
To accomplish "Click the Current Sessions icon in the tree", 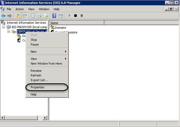I will point(19,40).
